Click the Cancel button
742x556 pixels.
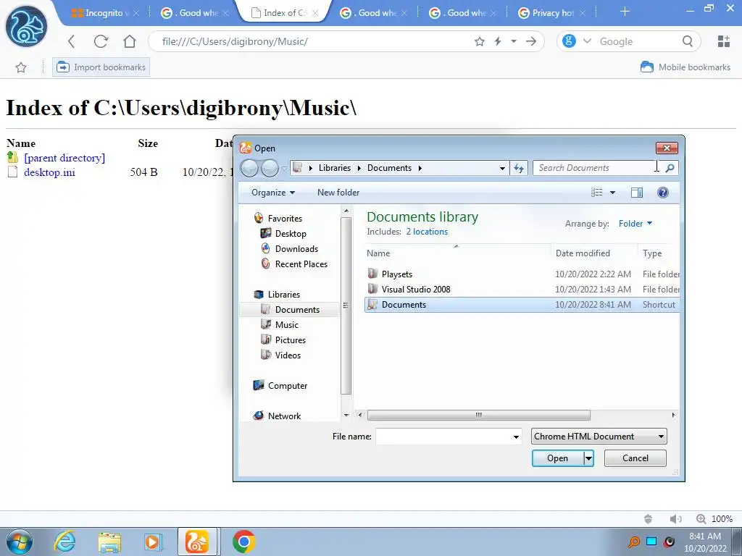click(635, 458)
